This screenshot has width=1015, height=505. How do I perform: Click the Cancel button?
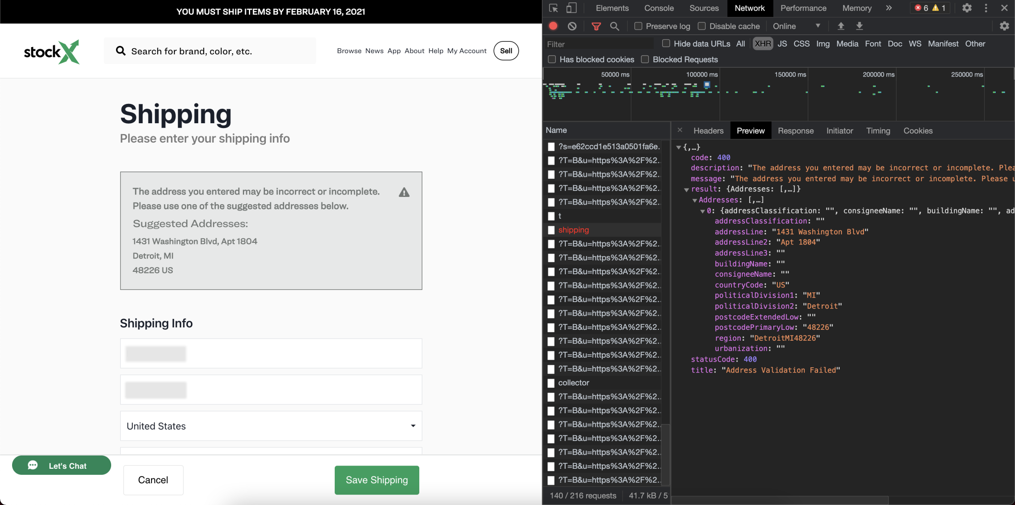coord(153,480)
